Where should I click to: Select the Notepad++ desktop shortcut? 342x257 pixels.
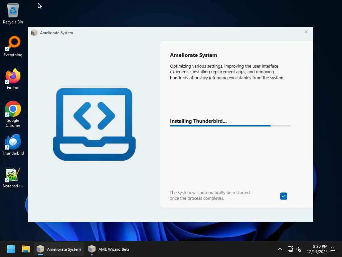(x=13, y=177)
